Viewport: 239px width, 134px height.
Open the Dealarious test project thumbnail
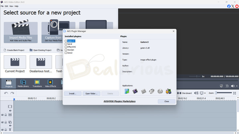tap(41, 62)
